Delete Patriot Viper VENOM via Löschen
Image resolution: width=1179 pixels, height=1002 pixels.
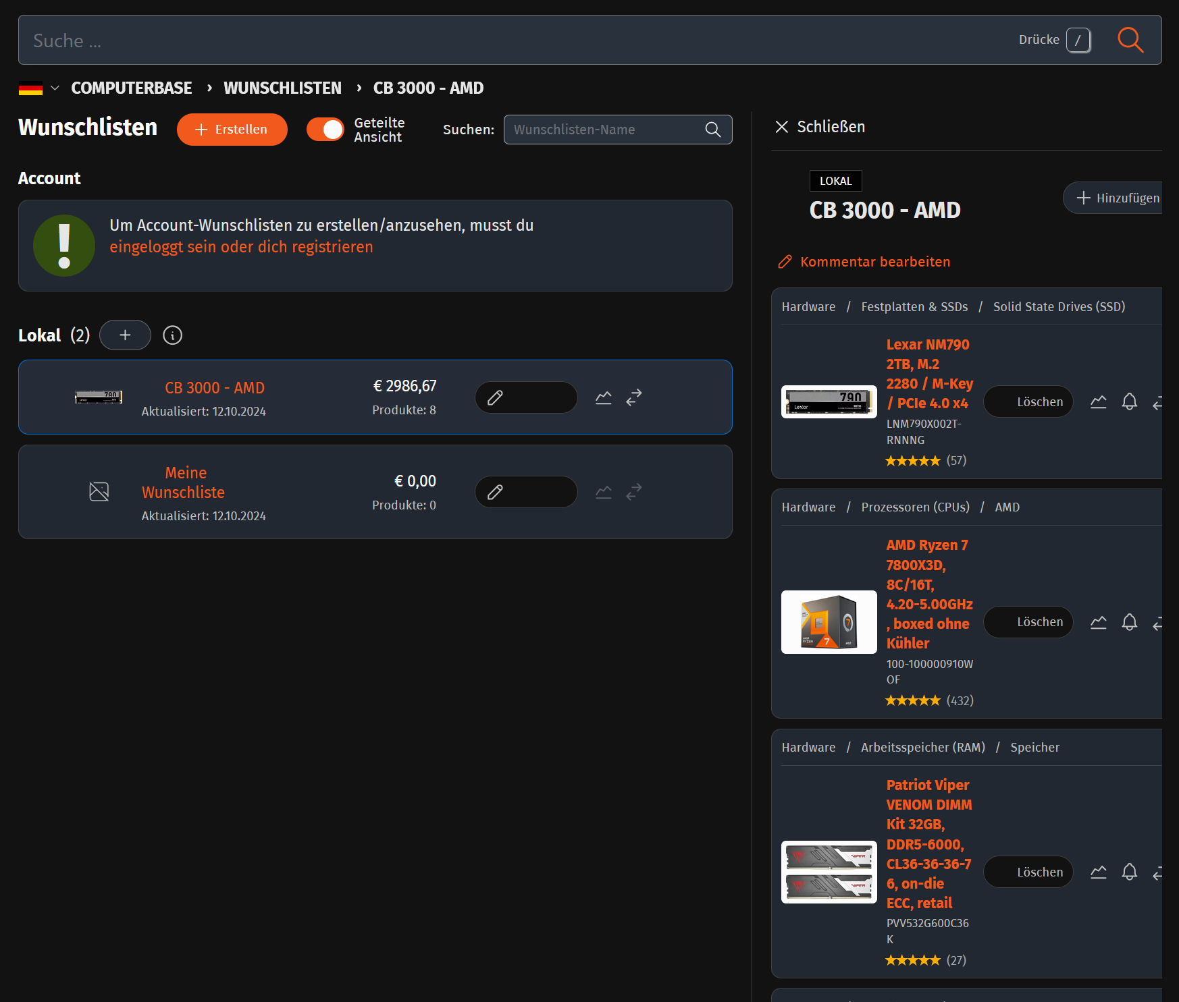pos(1028,872)
